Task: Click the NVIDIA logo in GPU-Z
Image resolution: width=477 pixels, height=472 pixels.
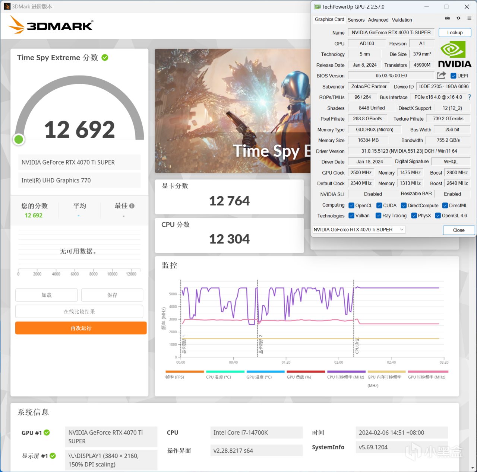Action: [x=455, y=54]
